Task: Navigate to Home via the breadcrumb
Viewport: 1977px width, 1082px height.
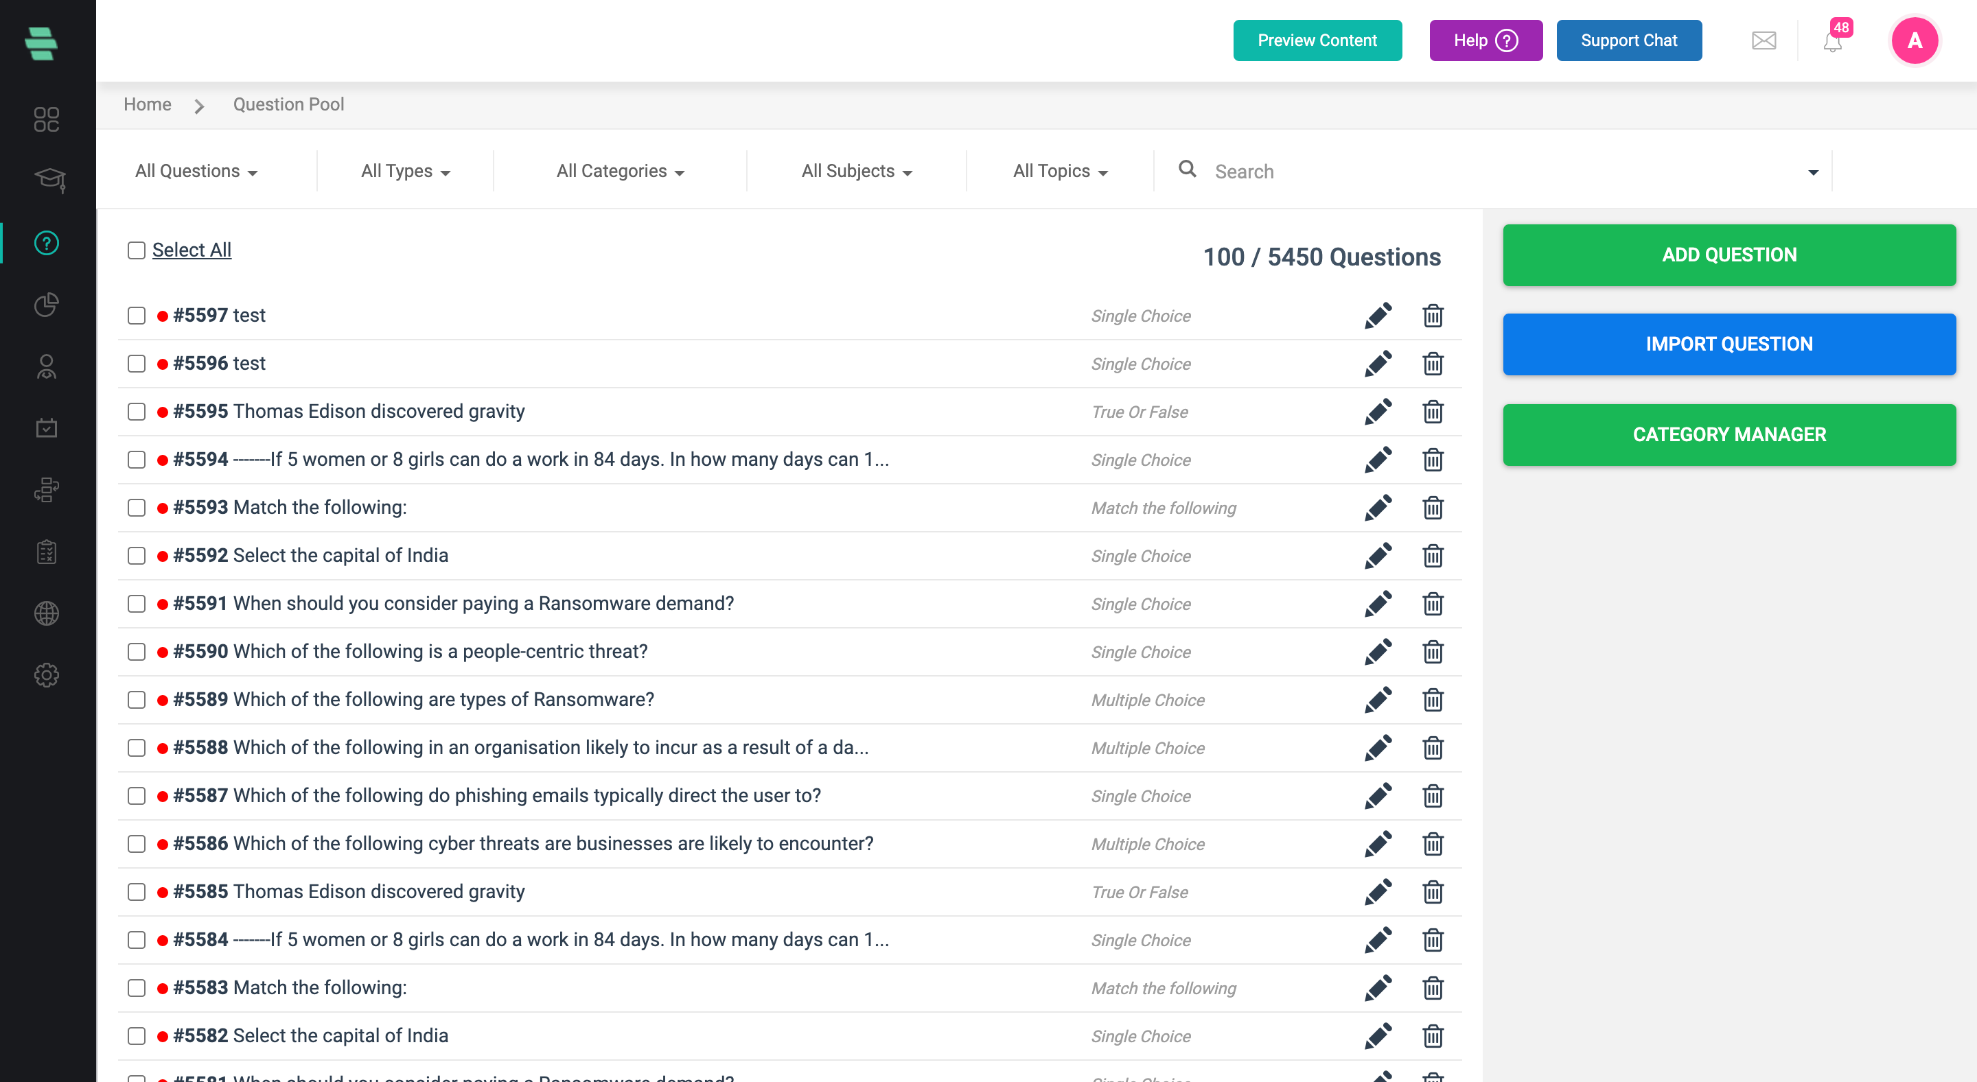Action: (x=147, y=104)
